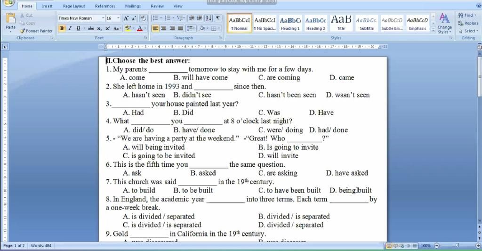
Task: Toggle Show/Hide paragraph marks
Action: pyautogui.click(x=217, y=18)
